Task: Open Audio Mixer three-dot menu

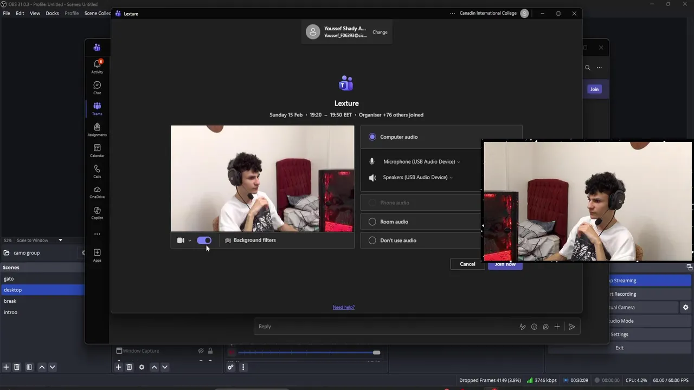Action: point(243,367)
